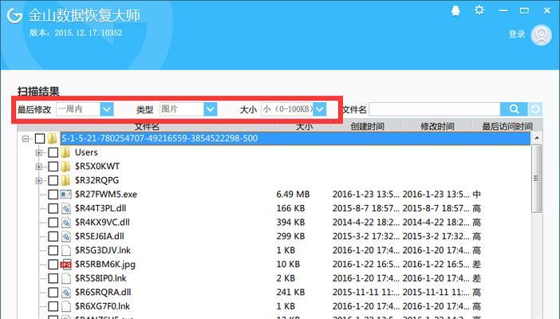Check the $R6SRQRA.dll checkbox
The image size is (560, 319).
point(53,292)
